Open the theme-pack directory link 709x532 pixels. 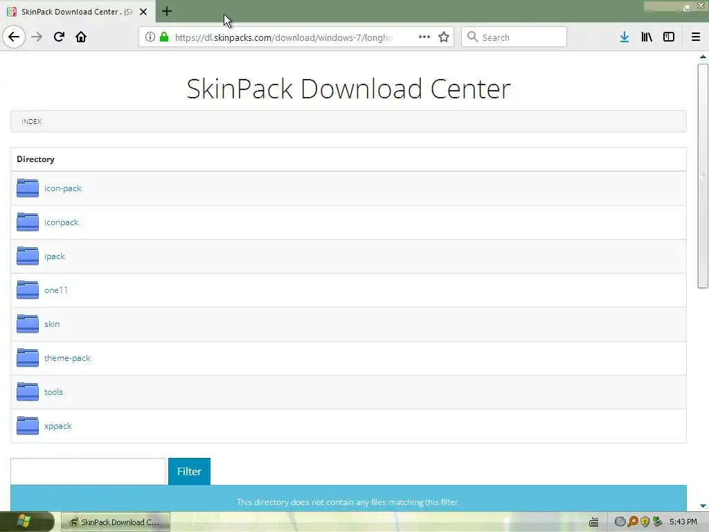[x=67, y=358]
